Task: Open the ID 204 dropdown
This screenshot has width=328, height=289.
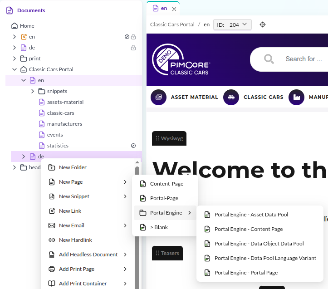Action: [x=232, y=24]
